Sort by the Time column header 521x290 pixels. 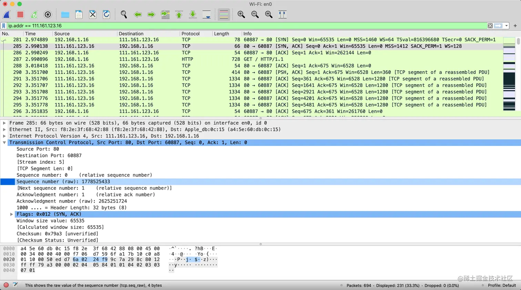tap(38, 34)
